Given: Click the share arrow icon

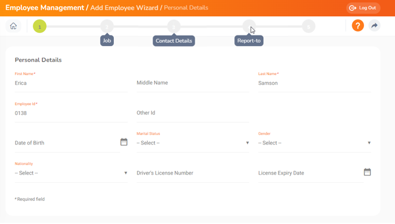Looking at the screenshot, I should click(374, 26).
